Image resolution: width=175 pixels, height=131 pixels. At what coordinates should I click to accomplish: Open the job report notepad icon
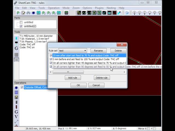(x=23, y=13)
